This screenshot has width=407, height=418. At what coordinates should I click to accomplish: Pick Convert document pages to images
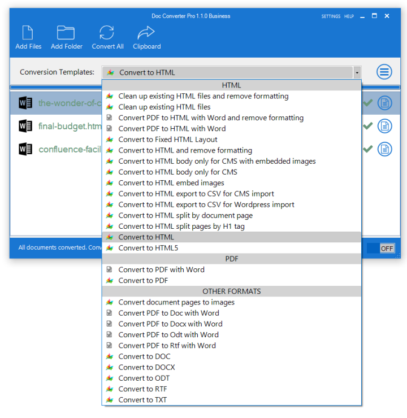point(176,302)
